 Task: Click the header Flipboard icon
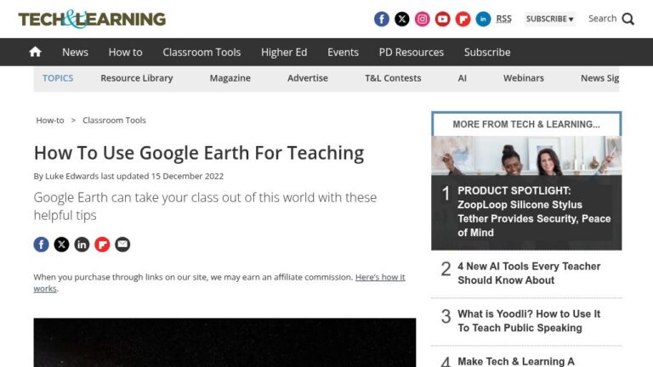(463, 19)
